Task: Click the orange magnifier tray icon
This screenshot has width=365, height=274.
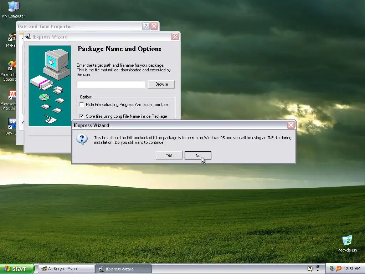Action: [x=339, y=269]
